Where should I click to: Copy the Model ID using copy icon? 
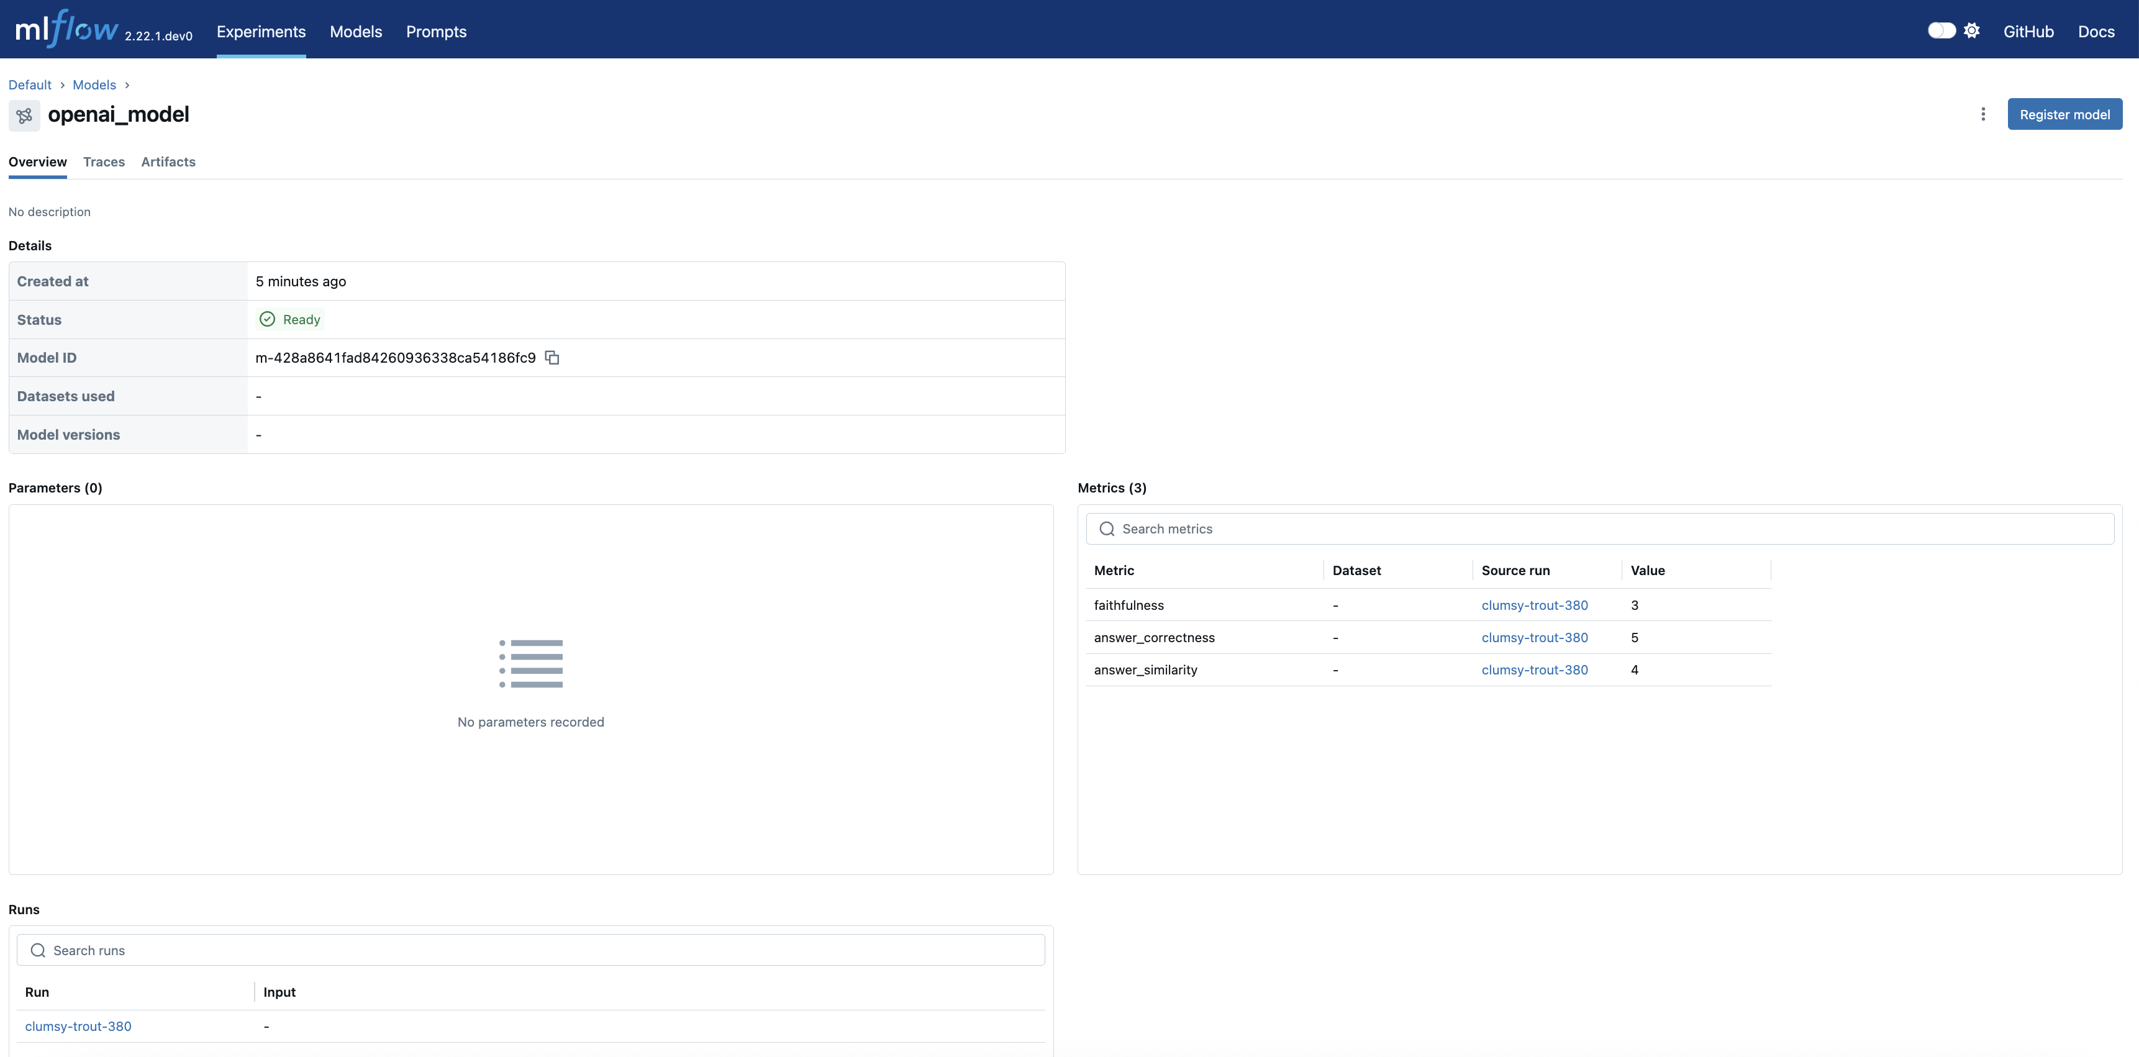tap(552, 357)
